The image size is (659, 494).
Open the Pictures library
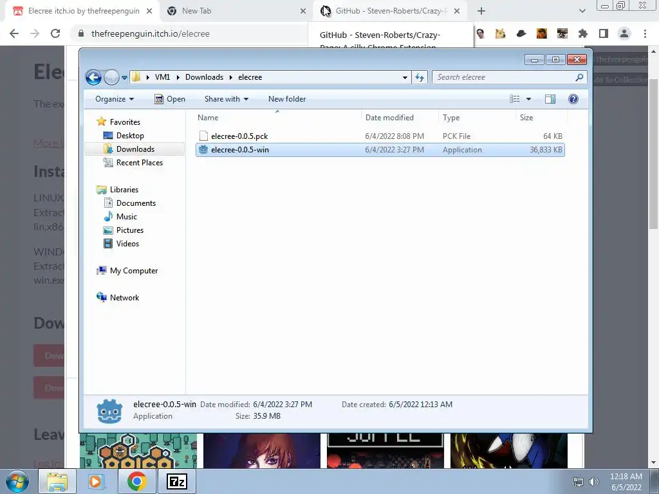coord(130,230)
